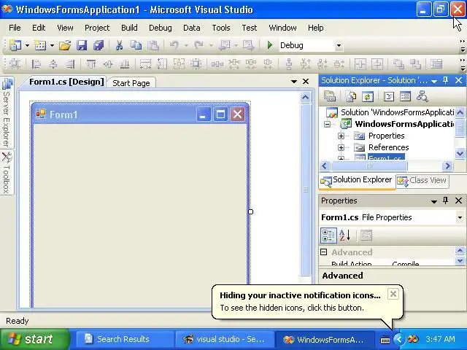Close the Form1.cs [Design] document tab
The image size is (467, 350).
point(306,81)
